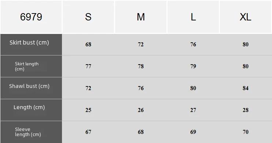The width and height of the screenshot is (272, 143).
Task: Click the Skirt length value 78 for size M
Action: 141,66
